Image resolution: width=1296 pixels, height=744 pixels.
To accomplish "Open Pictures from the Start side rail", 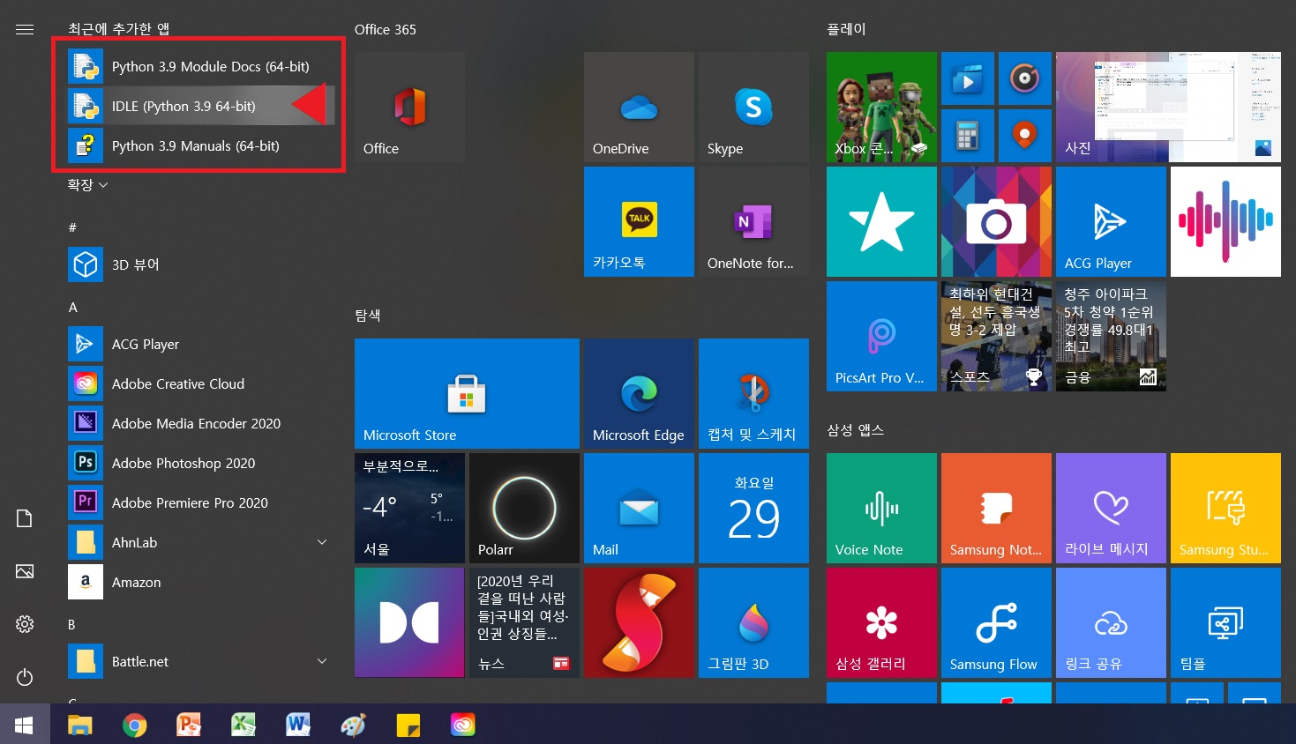I will pyautogui.click(x=25, y=571).
